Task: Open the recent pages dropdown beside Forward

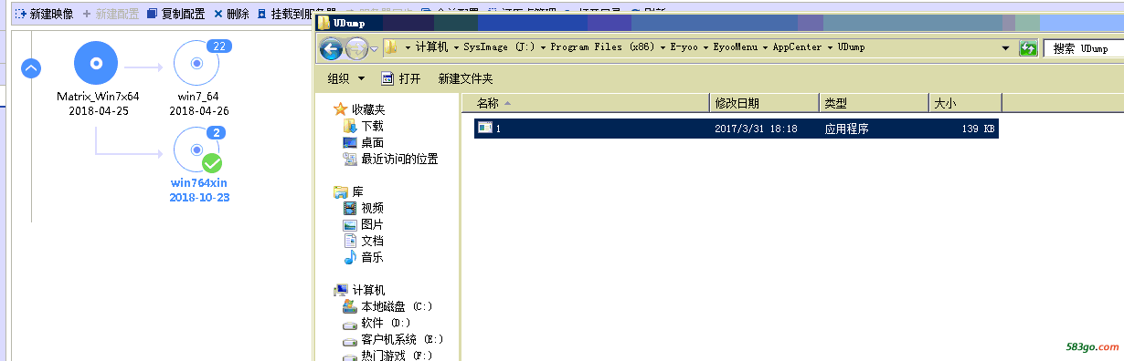Action: 374,48
